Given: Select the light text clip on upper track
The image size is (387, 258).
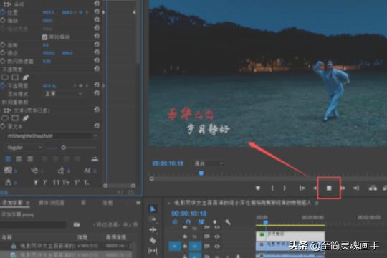Looking at the screenshot, I should [290, 235].
